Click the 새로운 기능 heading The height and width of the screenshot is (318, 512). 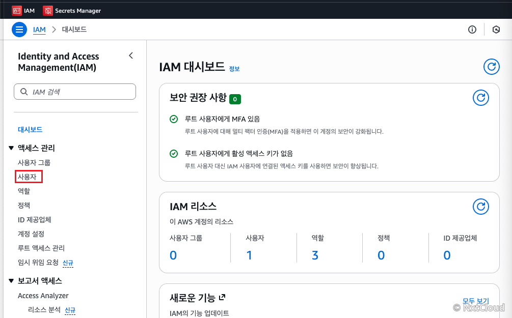point(193,298)
